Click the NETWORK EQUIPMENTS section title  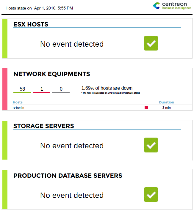coord(52,74)
